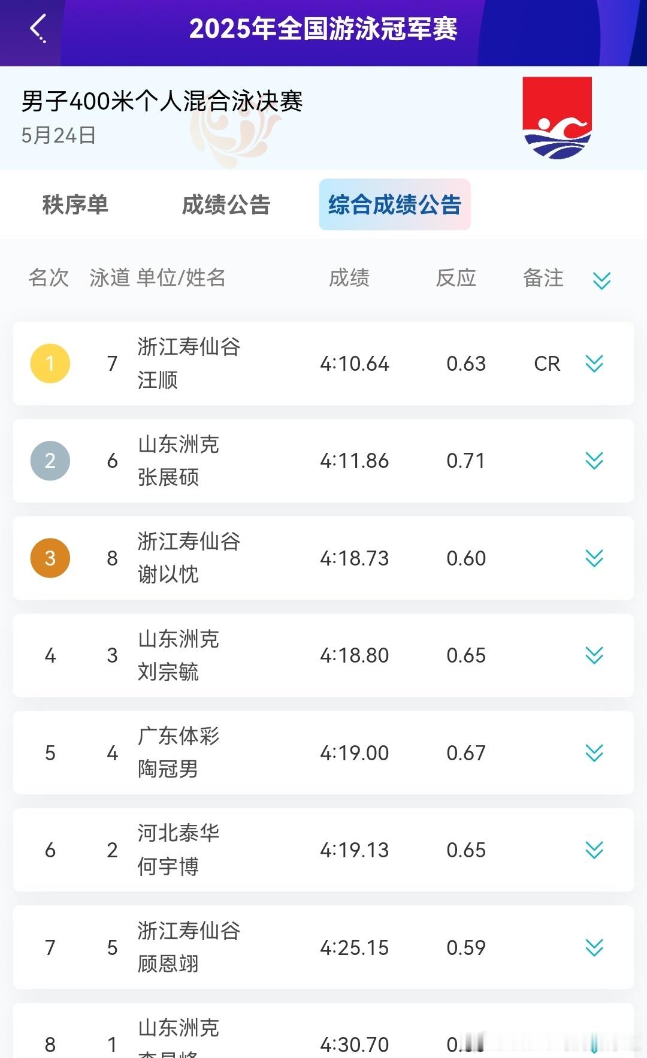Select the 综合成绩公告 tab
Image resolution: width=647 pixels, height=1058 pixels.
[395, 204]
